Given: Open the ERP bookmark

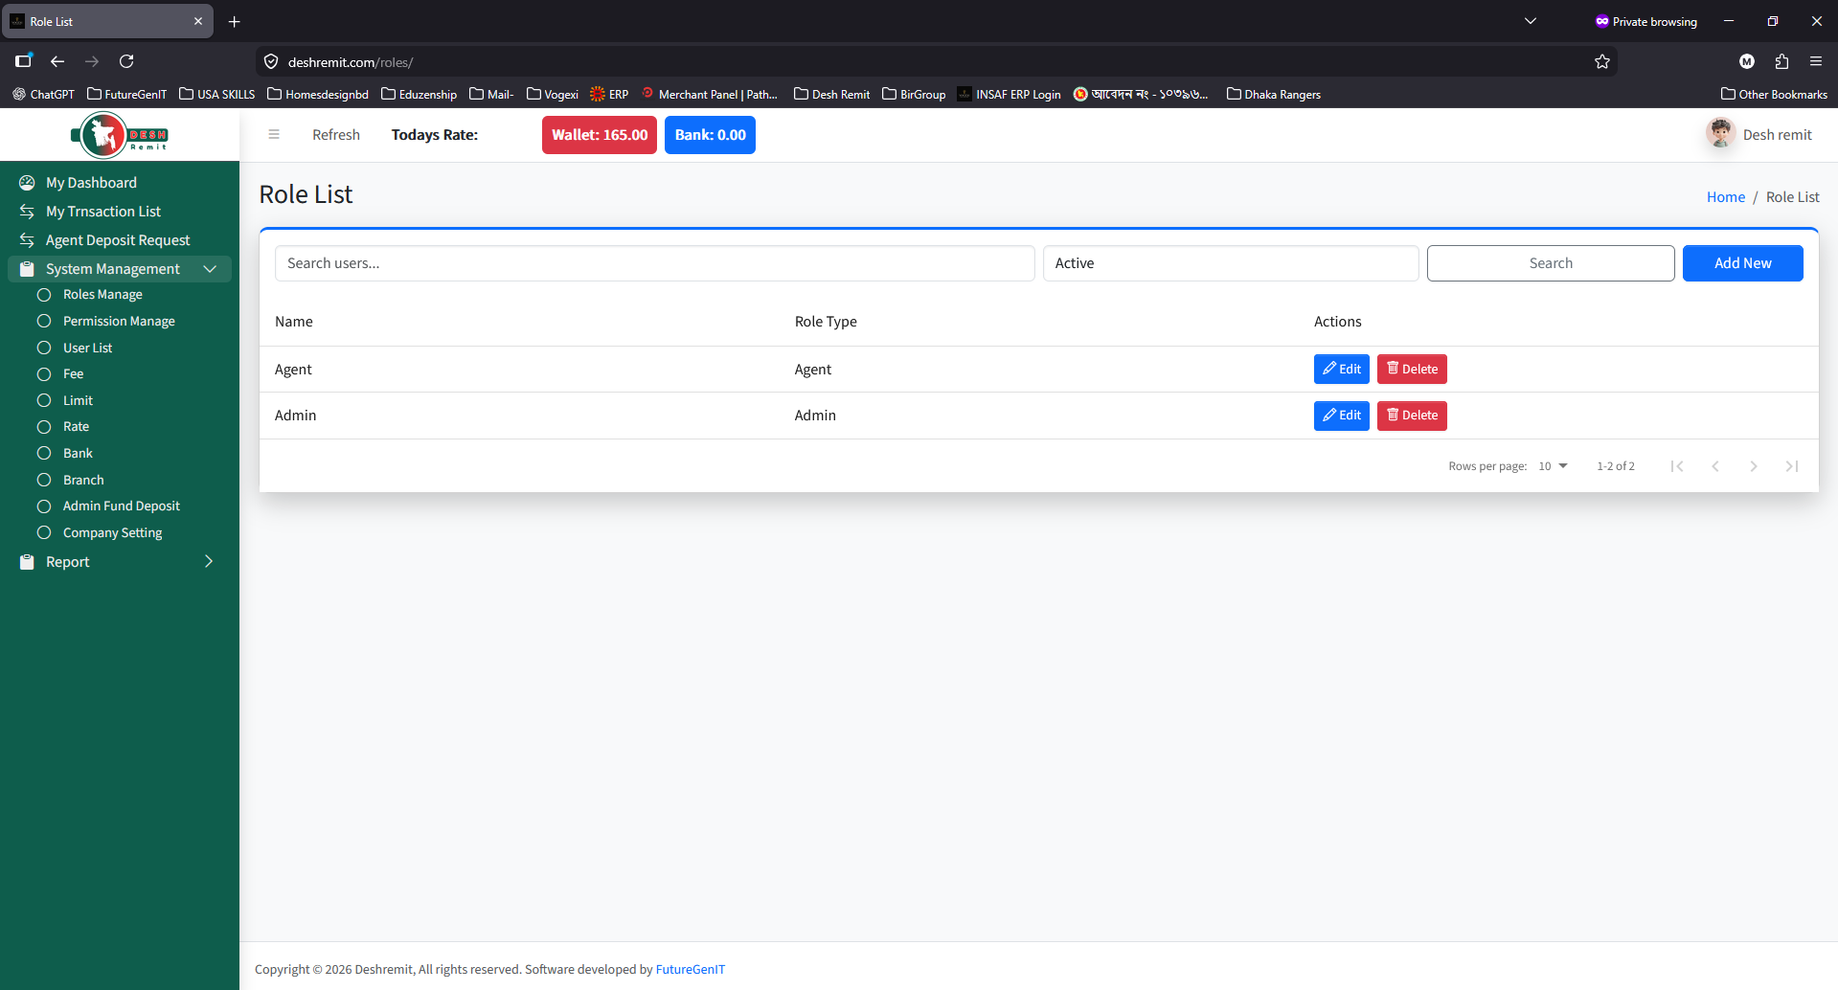Looking at the screenshot, I should coord(609,94).
